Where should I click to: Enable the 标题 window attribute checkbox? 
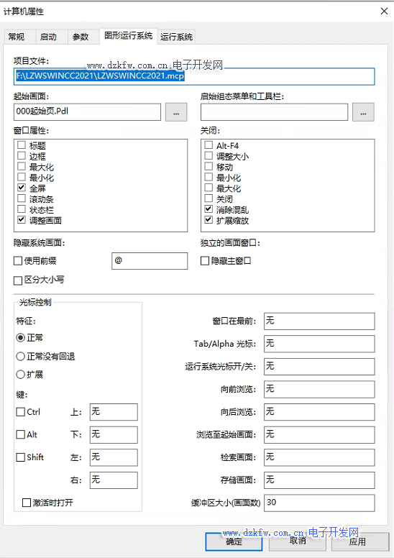pos(22,145)
